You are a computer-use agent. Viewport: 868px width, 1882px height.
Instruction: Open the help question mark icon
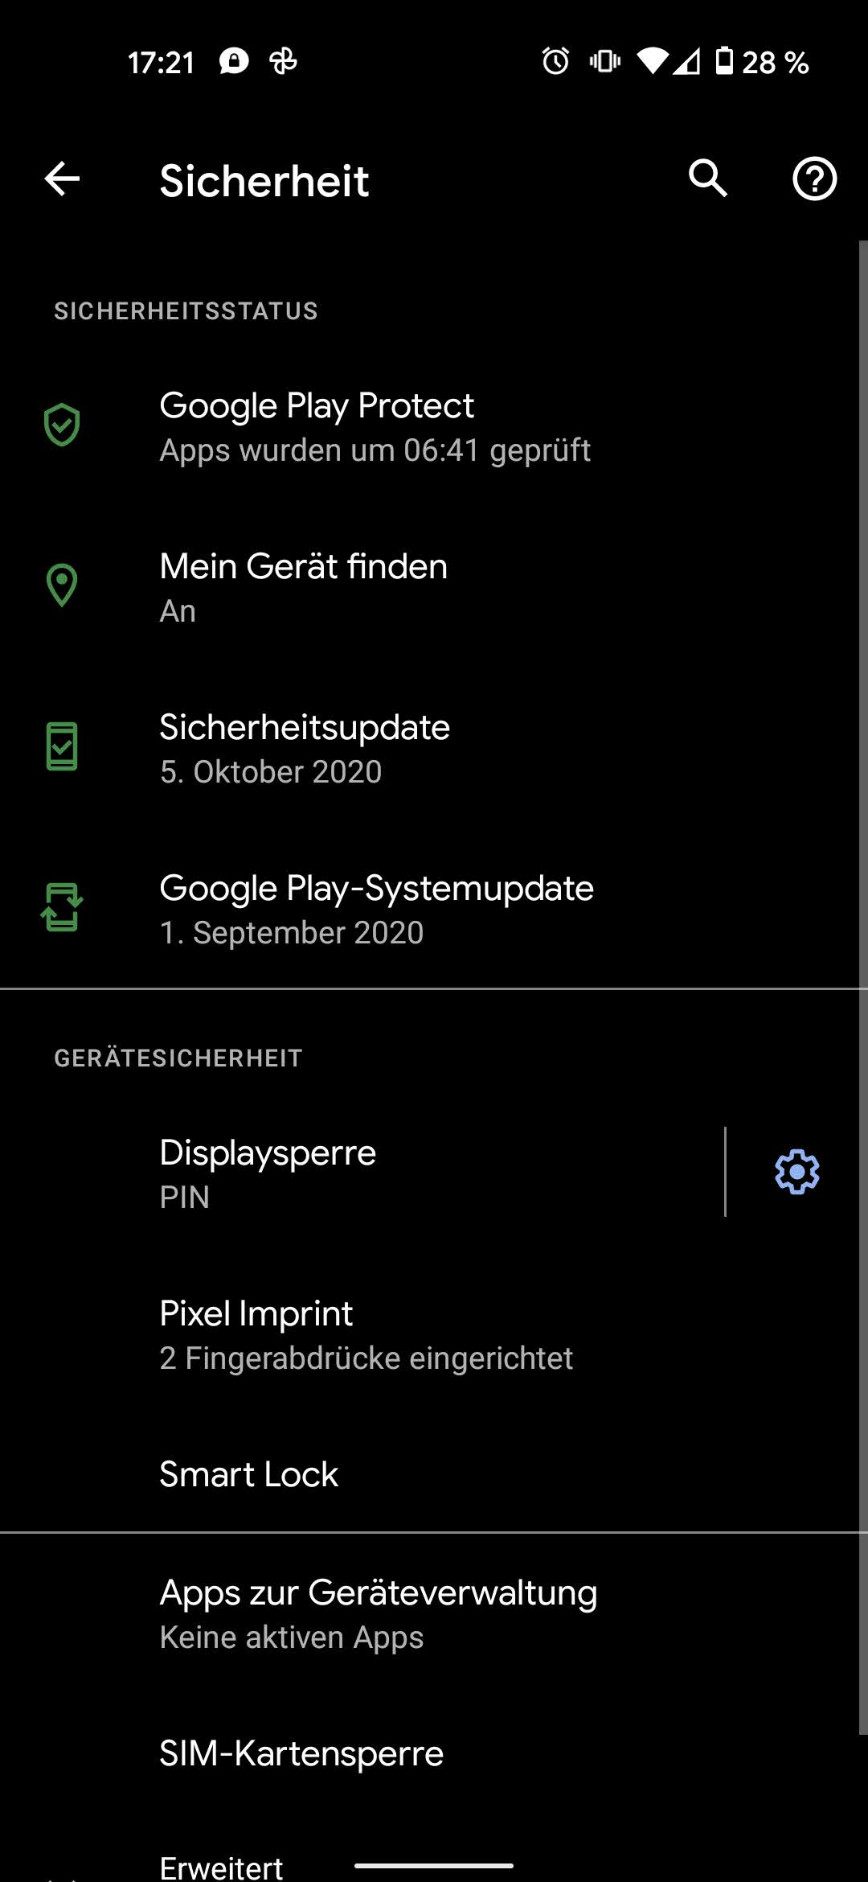tap(814, 179)
